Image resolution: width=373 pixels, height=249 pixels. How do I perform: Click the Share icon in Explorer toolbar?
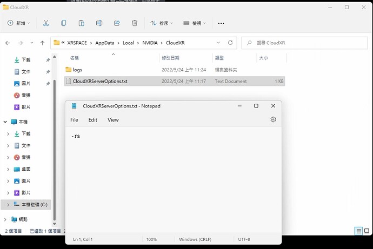117,23
